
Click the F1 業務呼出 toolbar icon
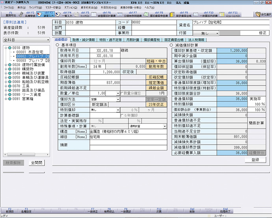point(11,14)
